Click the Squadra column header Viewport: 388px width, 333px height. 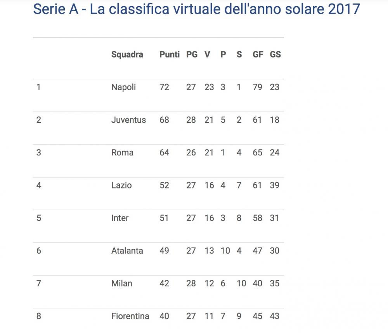click(x=127, y=55)
